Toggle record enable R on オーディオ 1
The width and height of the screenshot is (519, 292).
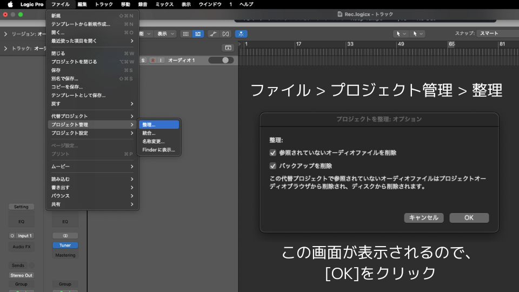pos(153,60)
